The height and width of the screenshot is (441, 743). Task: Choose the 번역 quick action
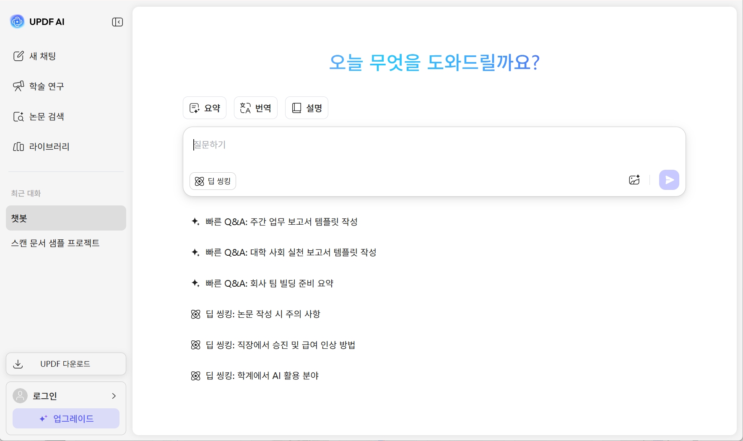click(x=256, y=108)
